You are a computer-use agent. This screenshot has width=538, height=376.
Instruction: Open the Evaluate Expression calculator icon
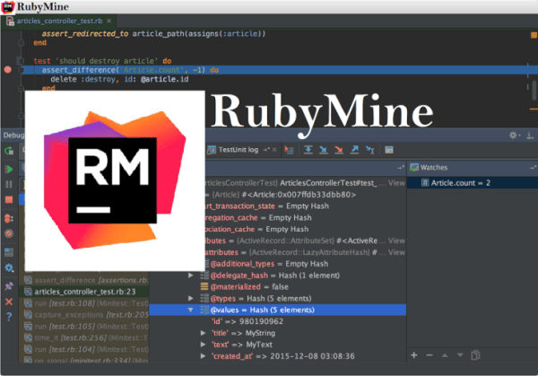pos(389,150)
